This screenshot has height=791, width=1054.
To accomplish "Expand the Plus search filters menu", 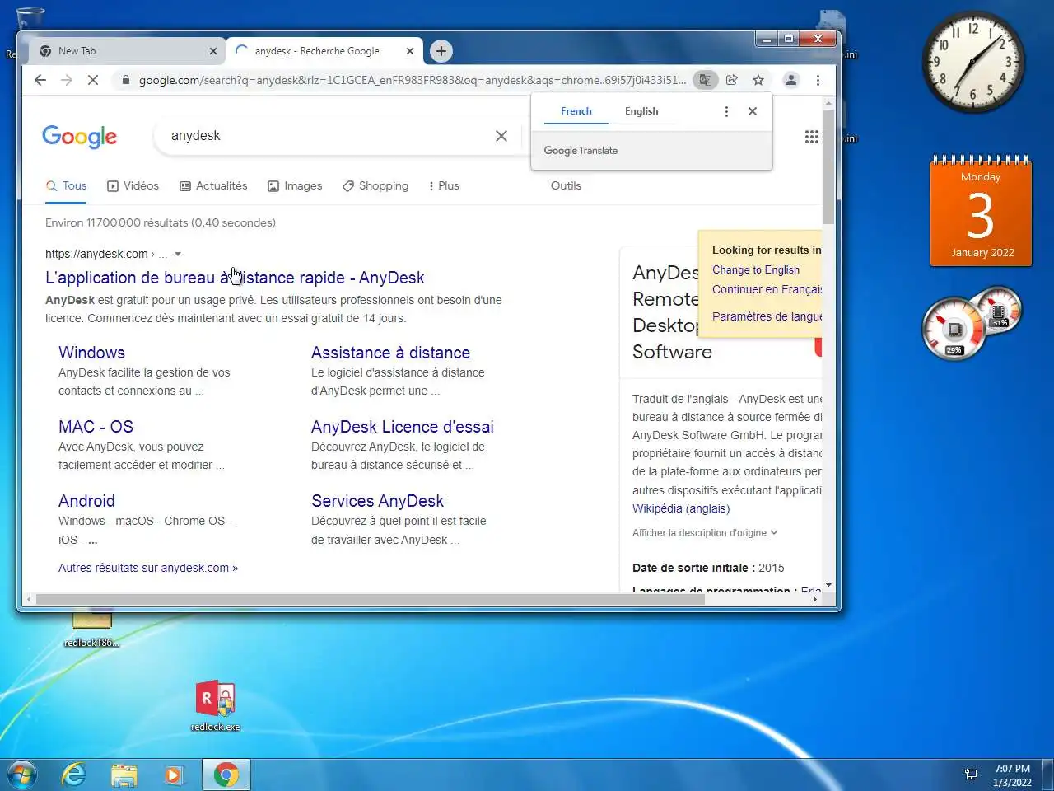I will tap(444, 186).
